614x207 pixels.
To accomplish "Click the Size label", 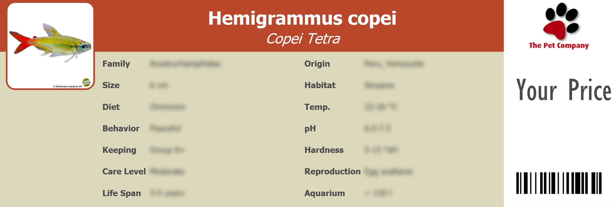I will point(111,85).
